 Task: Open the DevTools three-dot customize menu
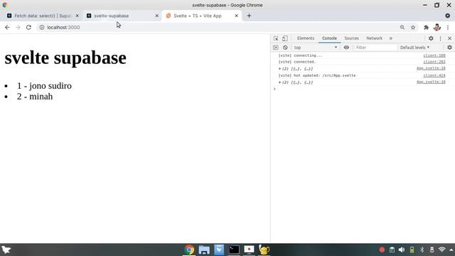[440, 38]
